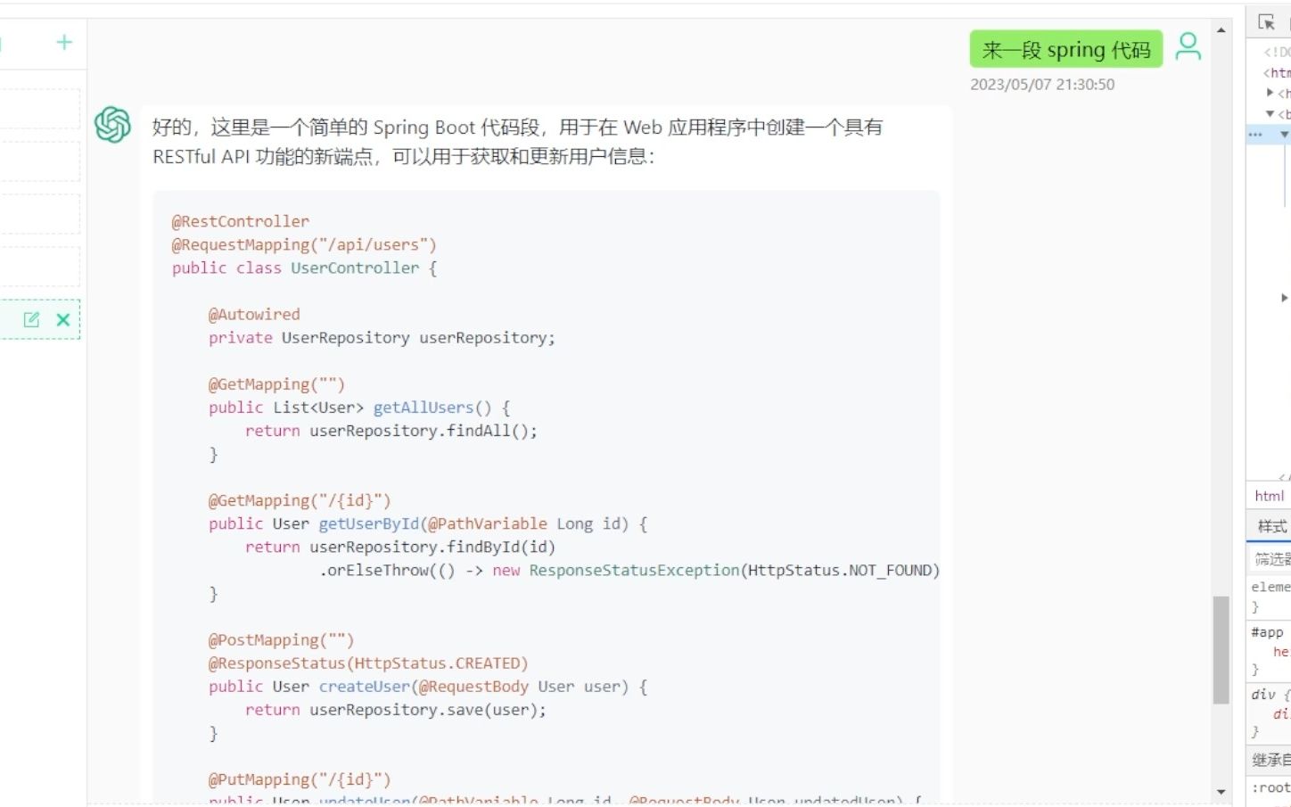Click the edit pencil icon on the selected chat

(32, 319)
